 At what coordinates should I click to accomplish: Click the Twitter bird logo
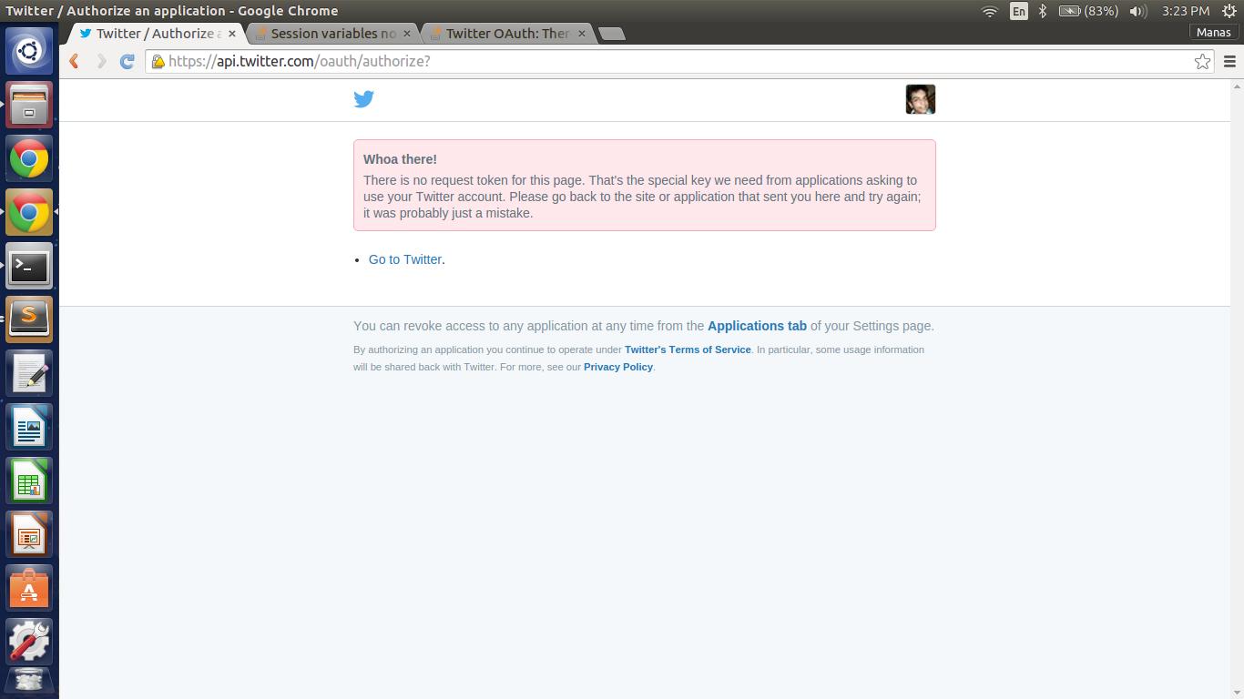(x=363, y=98)
